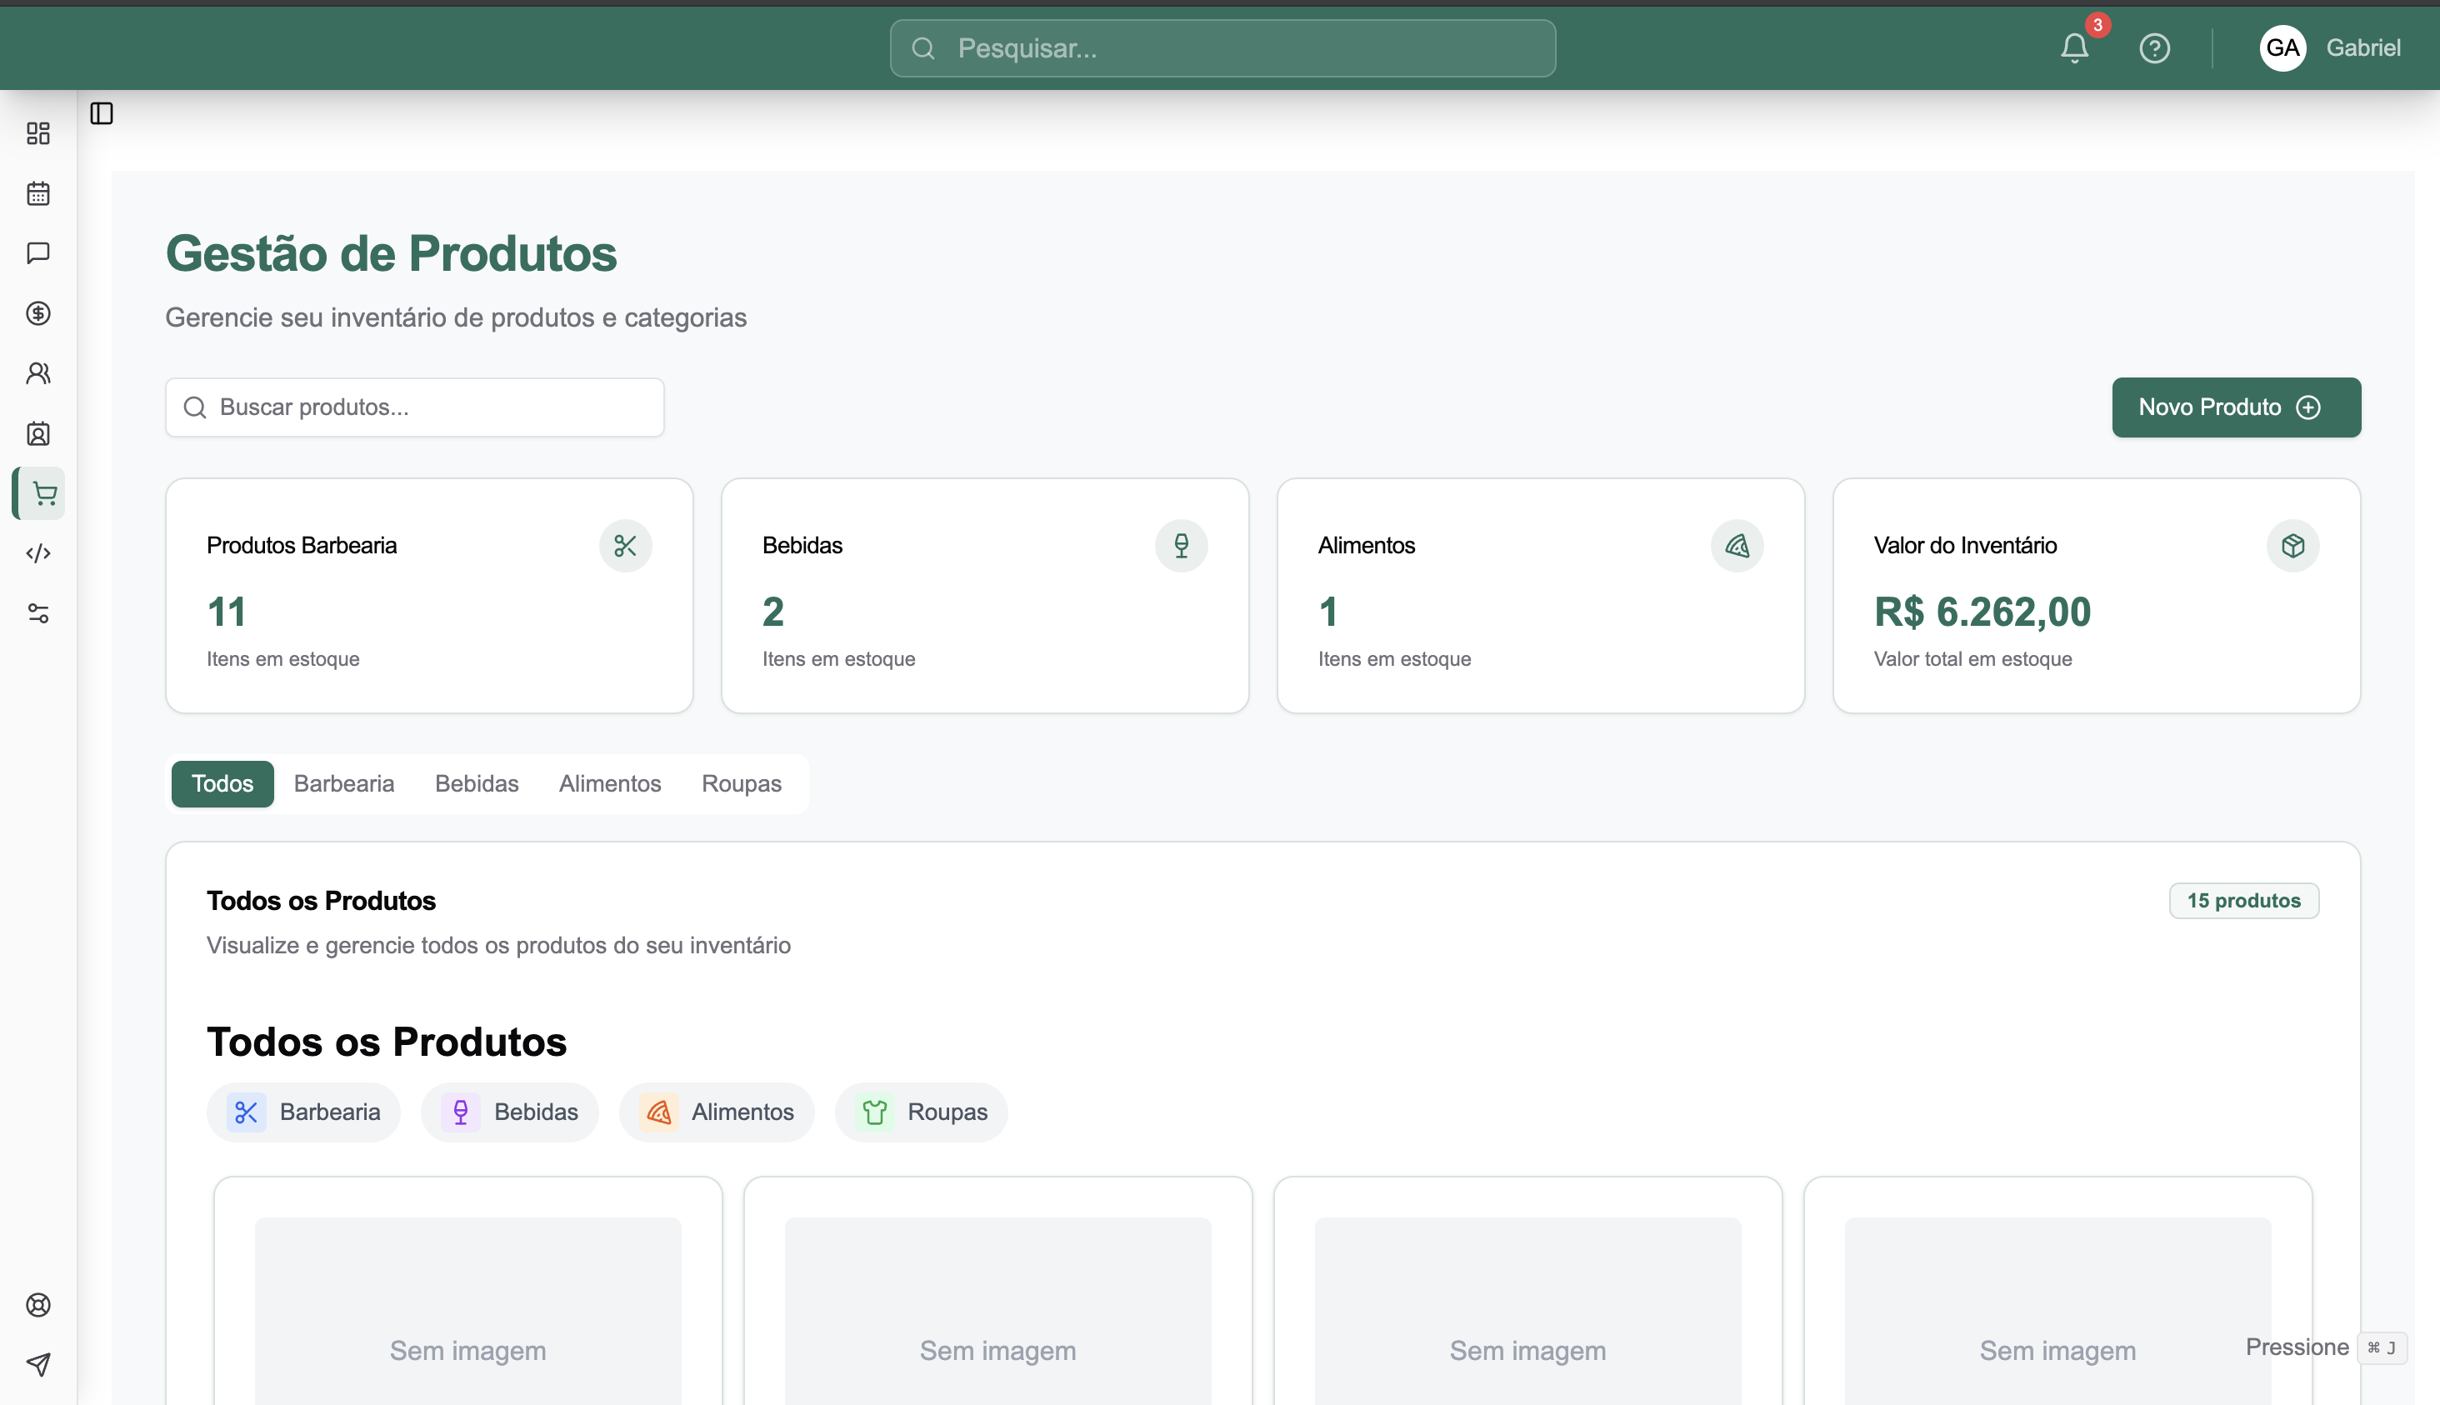The height and width of the screenshot is (1405, 2440).
Task: Click the notifications bell icon
Action: 2073,48
